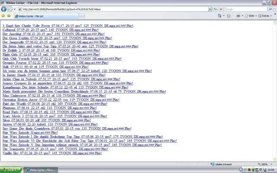Viewport: 277px width, 173px height.
Task: Open the Jeepers Creepers link
Action: pyautogui.click(x=68, y=83)
